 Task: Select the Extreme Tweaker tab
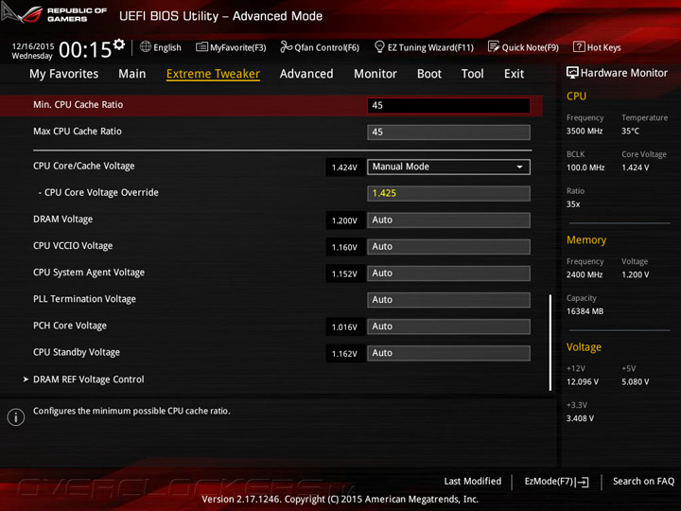pos(213,74)
